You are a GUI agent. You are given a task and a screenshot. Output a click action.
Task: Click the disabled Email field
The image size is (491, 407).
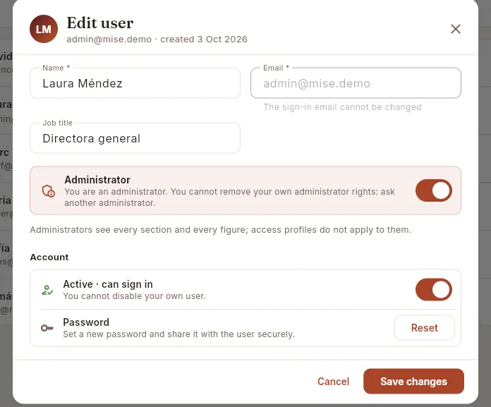pyautogui.click(x=356, y=83)
